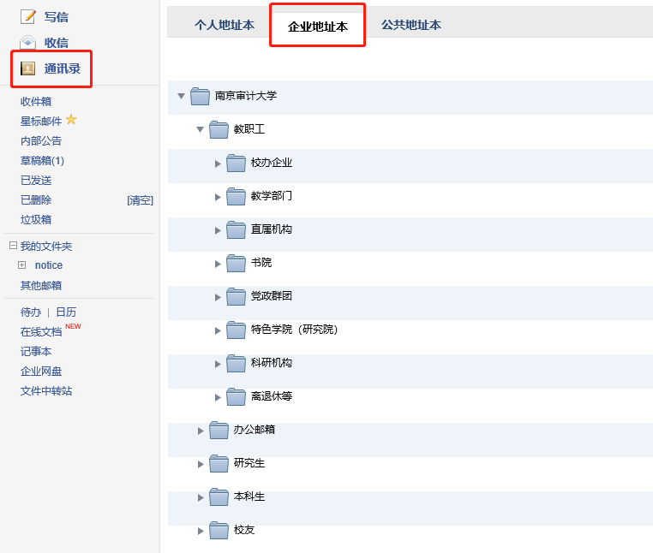Expand the 教学部门 node arrow

pyautogui.click(x=218, y=197)
